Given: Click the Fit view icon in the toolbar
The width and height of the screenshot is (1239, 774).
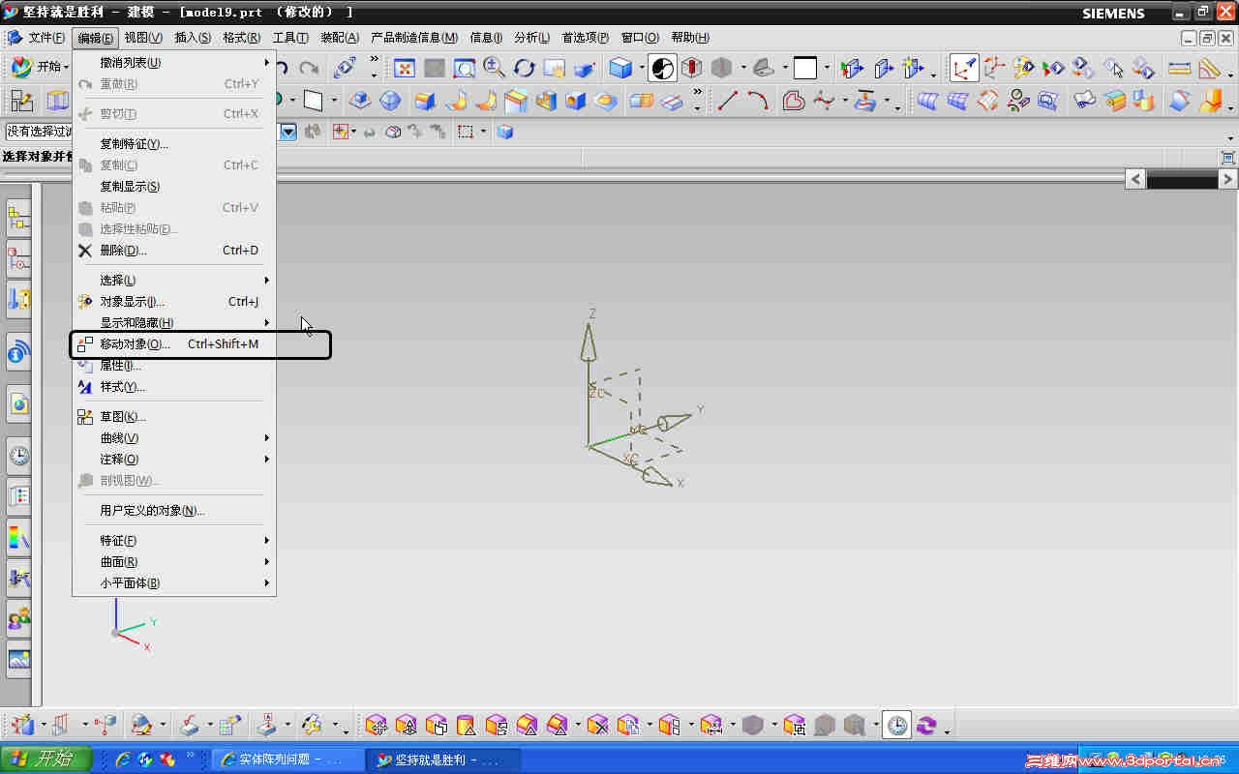Looking at the screenshot, I should [x=405, y=68].
